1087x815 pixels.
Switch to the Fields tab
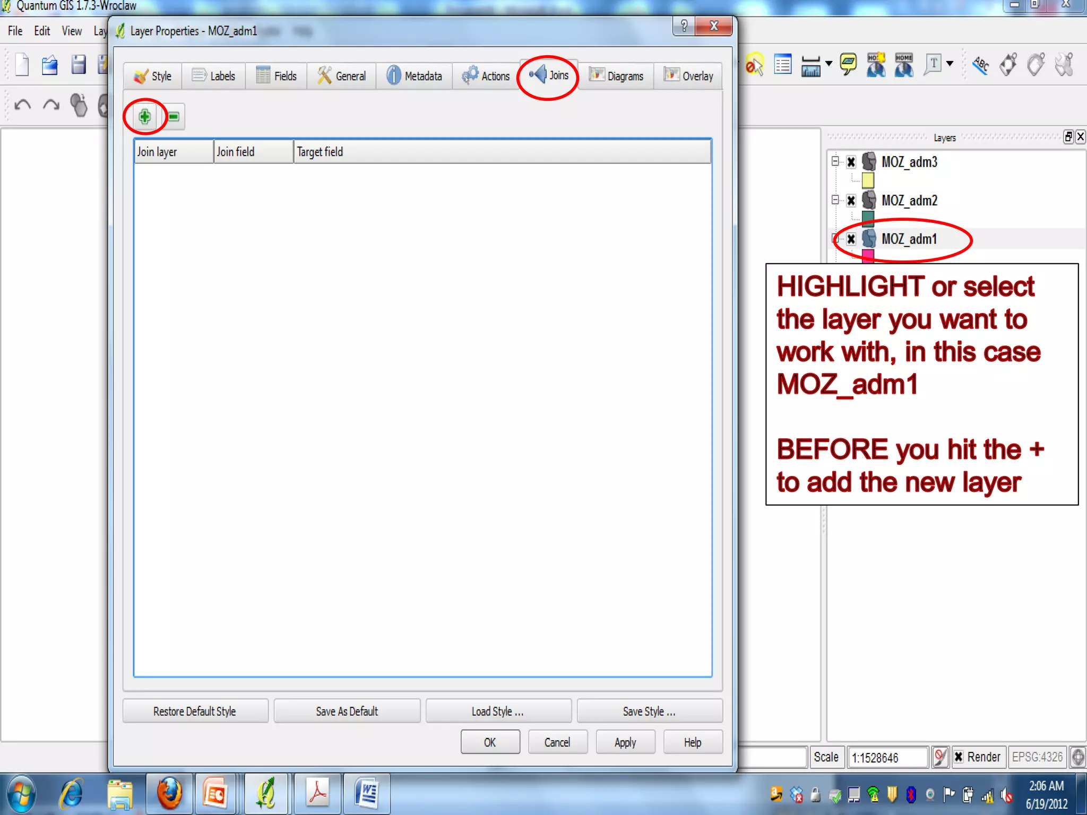coord(276,76)
